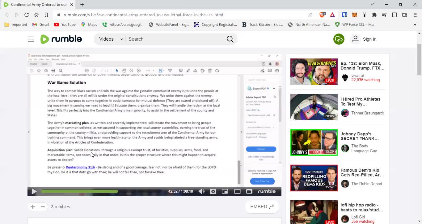Play the Rumble video
This screenshot has height=224, width=422.
[34, 191]
